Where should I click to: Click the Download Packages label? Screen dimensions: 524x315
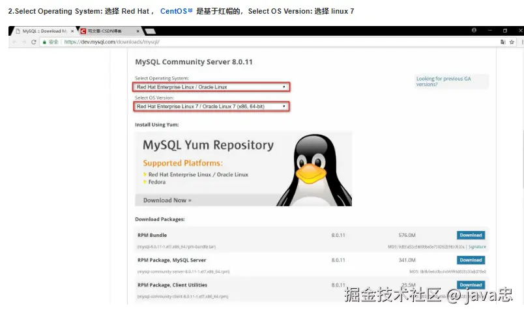[x=160, y=219]
